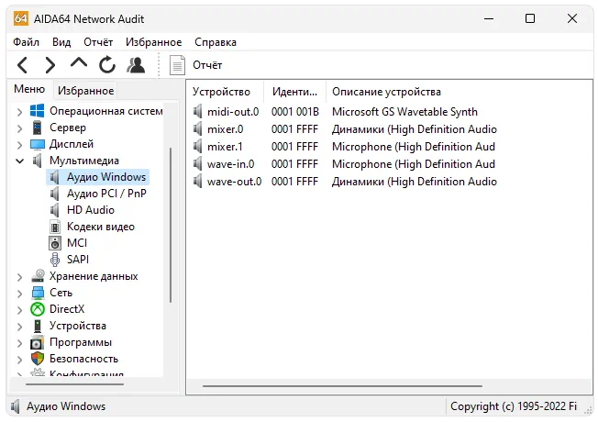The width and height of the screenshot is (598, 422).
Task: Click the tree panel vertical scrollbar
Action: 171,225
